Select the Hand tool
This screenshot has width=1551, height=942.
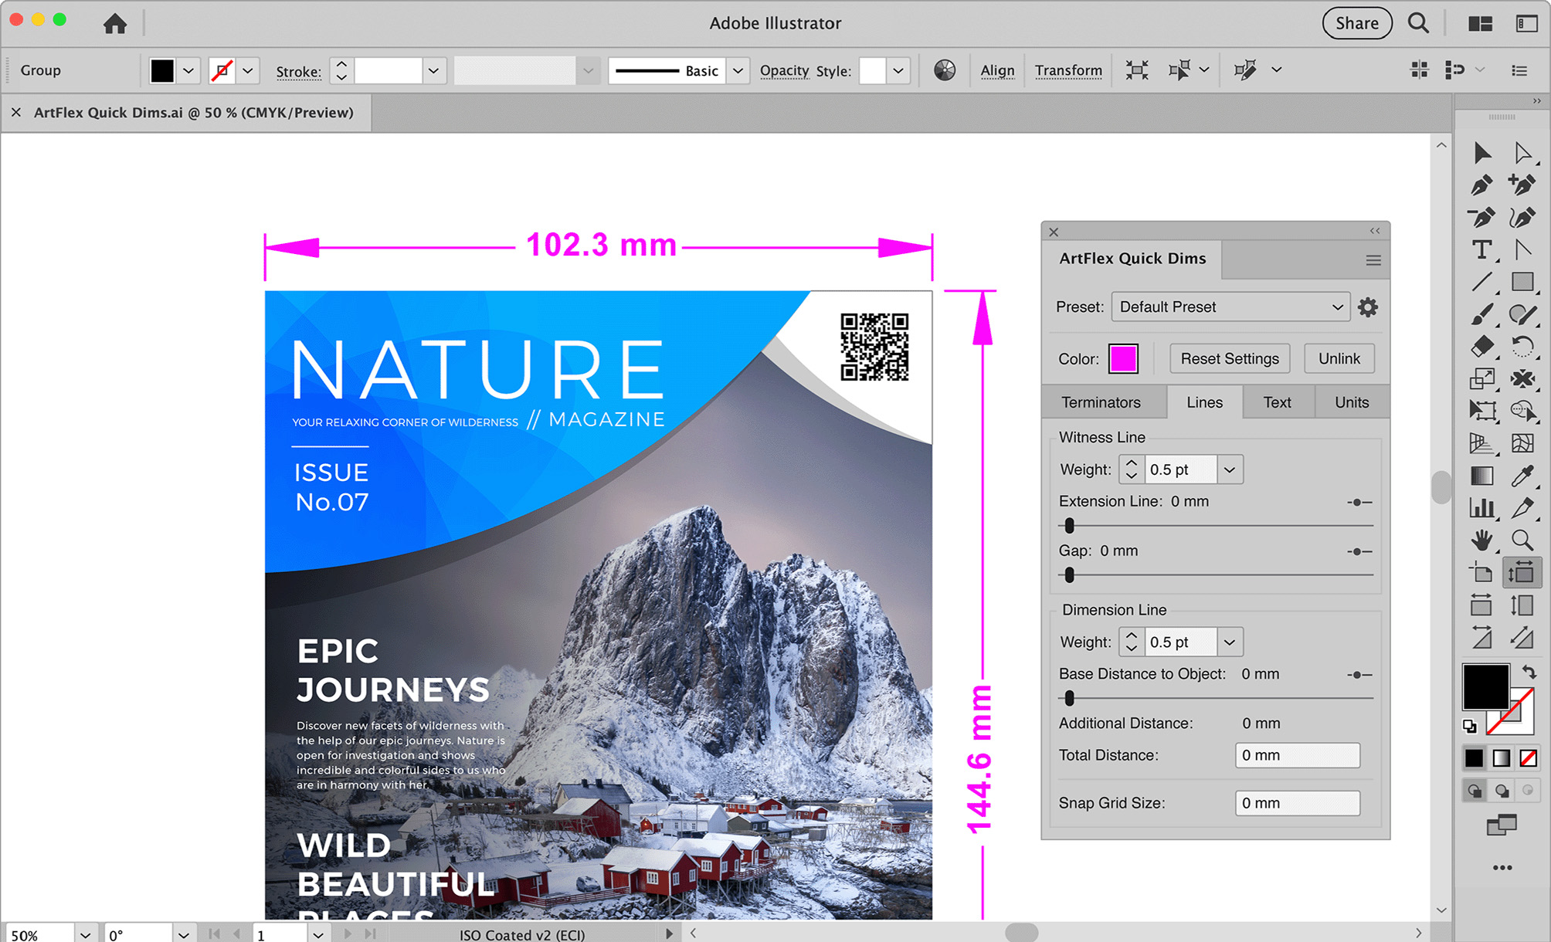(x=1481, y=540)
